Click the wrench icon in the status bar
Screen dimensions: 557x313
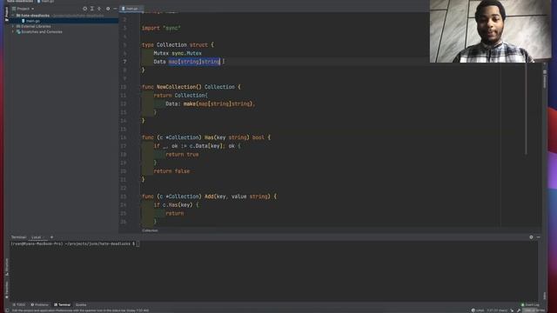pyautogui.click(x=519, y=310)
